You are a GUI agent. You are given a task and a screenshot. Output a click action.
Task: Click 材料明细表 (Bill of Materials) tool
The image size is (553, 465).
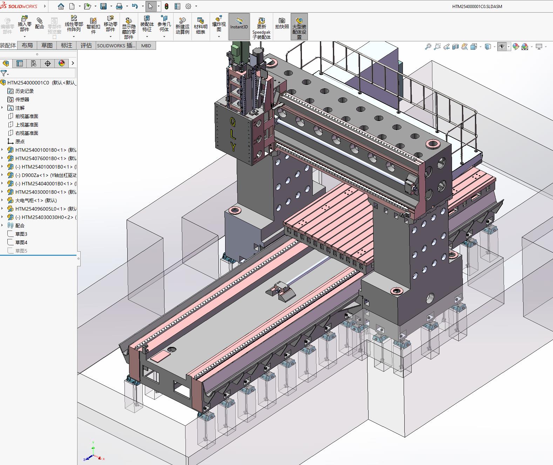pyautogui.click(x=201, y=26)
